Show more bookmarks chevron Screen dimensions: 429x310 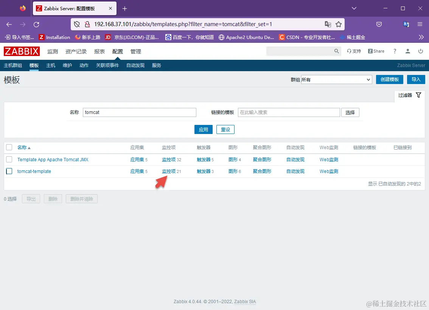click(421, 37)
